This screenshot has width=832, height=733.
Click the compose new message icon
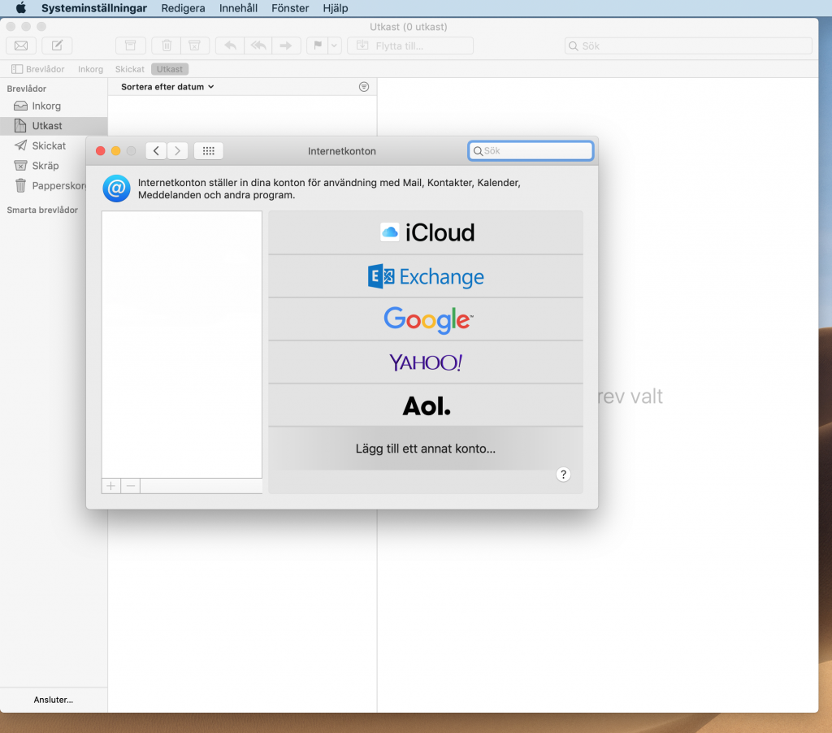click(x=57, y=46)
